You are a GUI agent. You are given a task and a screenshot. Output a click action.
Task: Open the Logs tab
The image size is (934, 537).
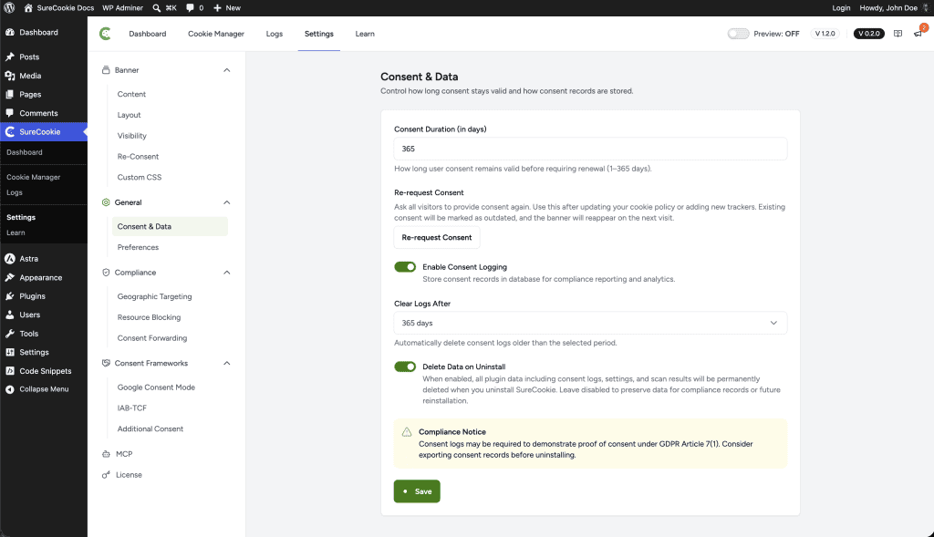274,34
